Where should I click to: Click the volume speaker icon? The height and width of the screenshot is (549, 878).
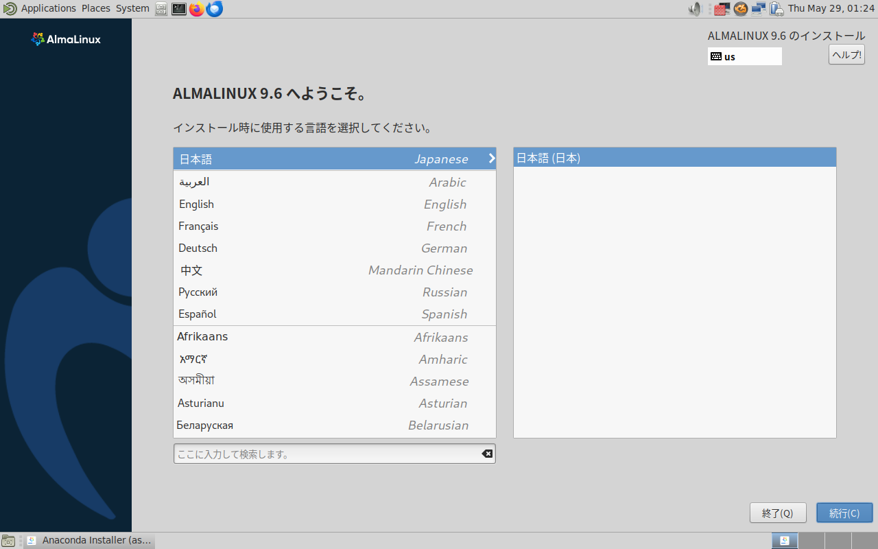pyautogui.click(x=696, y=9)
